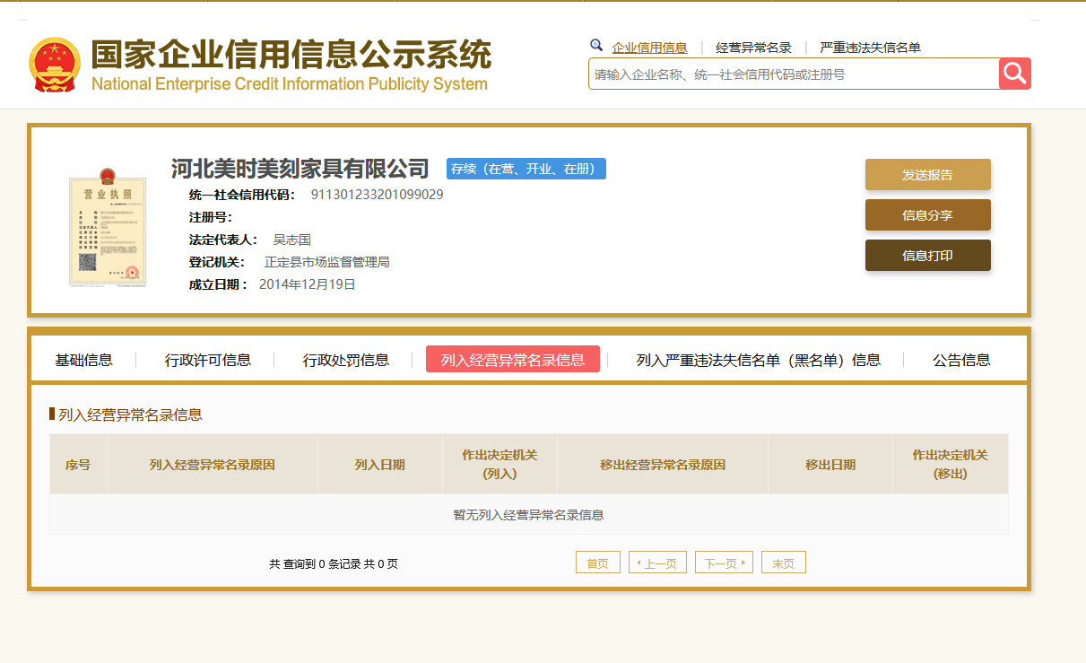Click the 列入日期 column header
This screenshot has height=663, width=1086.
pyautogui.click(x=379, y=465)
